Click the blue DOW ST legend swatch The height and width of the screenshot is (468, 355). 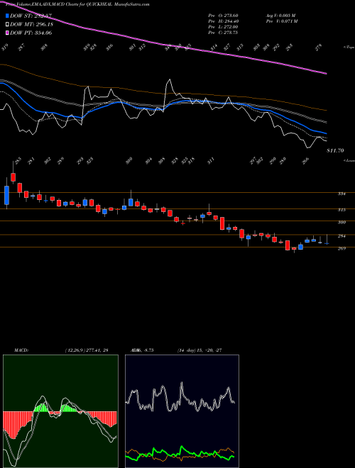tap(7, 16)
